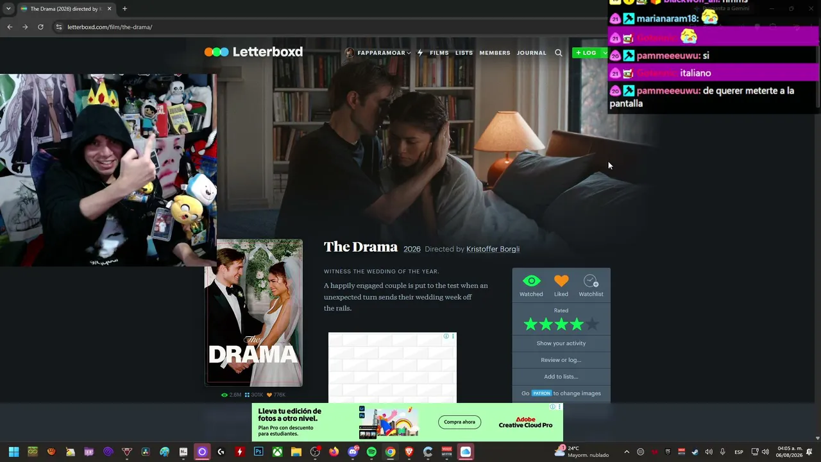Open Firefox from the taskbar
Screen dimensions: 821x462
point(334,452)
